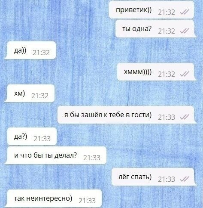Screen dimensions: 203x208
Task: Click the read receipt ticks on "хммм))))"
Action: (185, 74)
